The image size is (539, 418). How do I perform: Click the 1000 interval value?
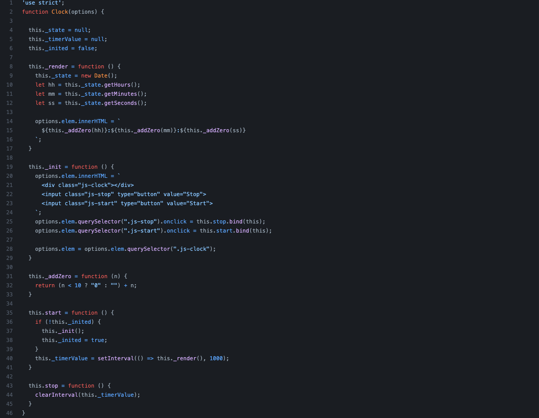[x=216, y=358]
